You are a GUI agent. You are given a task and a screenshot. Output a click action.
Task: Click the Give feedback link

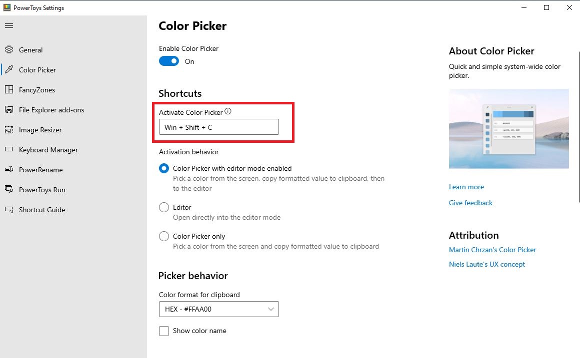(x=470, y=203)
